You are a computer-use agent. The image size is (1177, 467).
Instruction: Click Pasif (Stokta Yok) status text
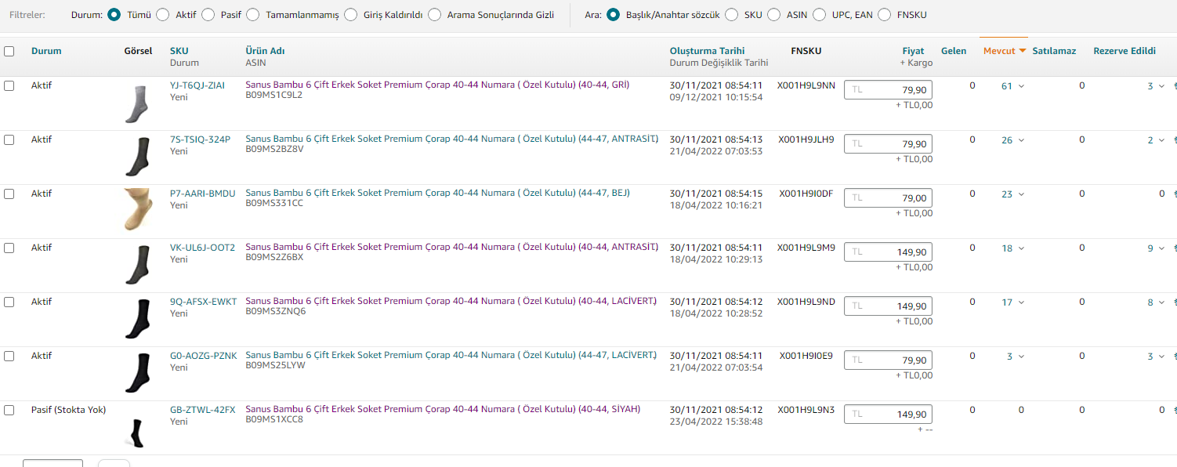click(68, 410)
